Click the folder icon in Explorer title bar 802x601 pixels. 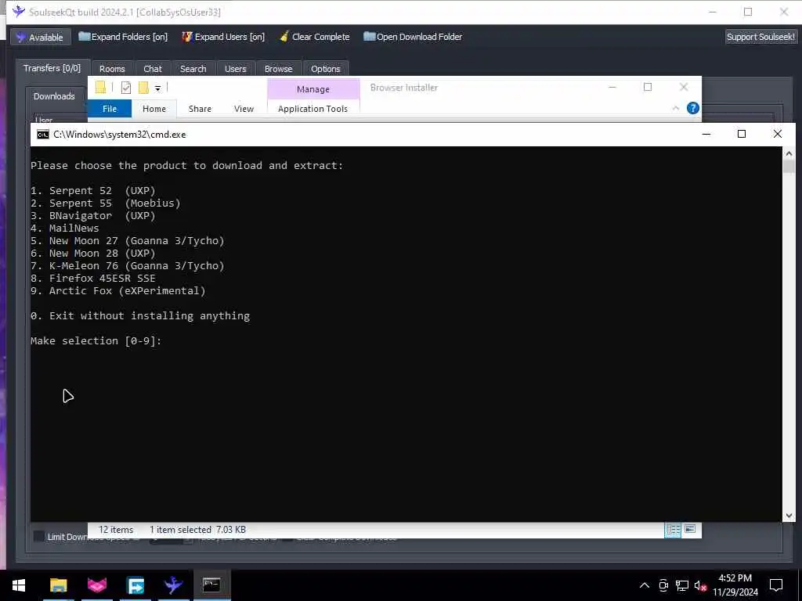[x=101, y=88]
